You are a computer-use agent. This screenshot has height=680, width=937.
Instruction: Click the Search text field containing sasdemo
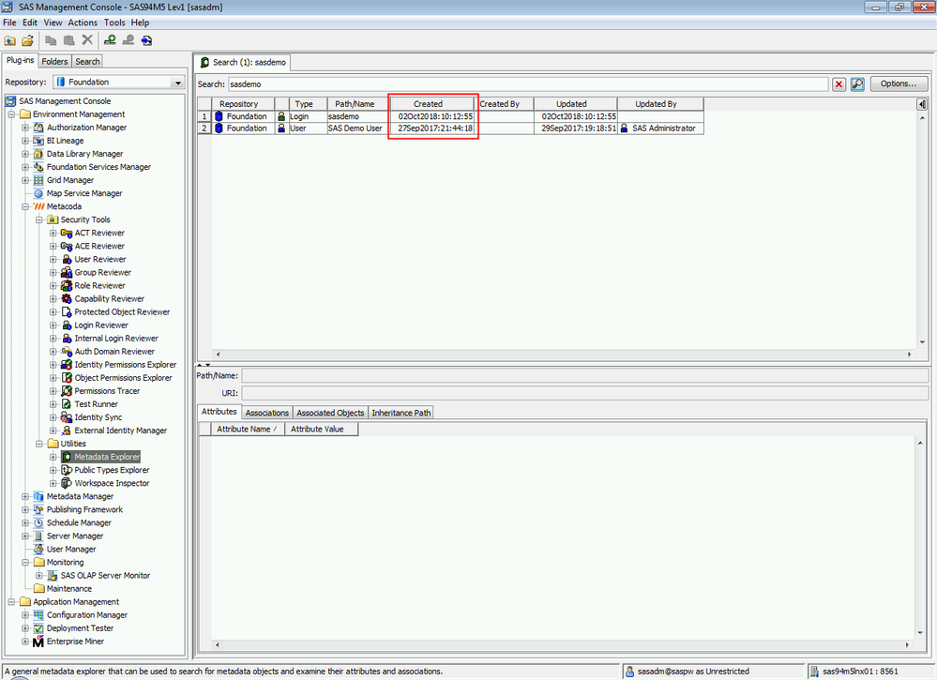528,84
